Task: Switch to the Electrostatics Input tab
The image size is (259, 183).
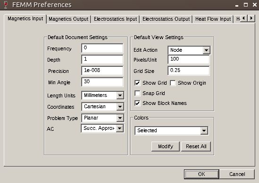Action: 115,19
